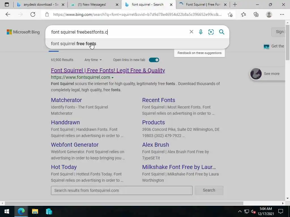Open the Matcherator sitelink
Image resolution: width=290 pixels, height=217 pixels.
[66, 100]
